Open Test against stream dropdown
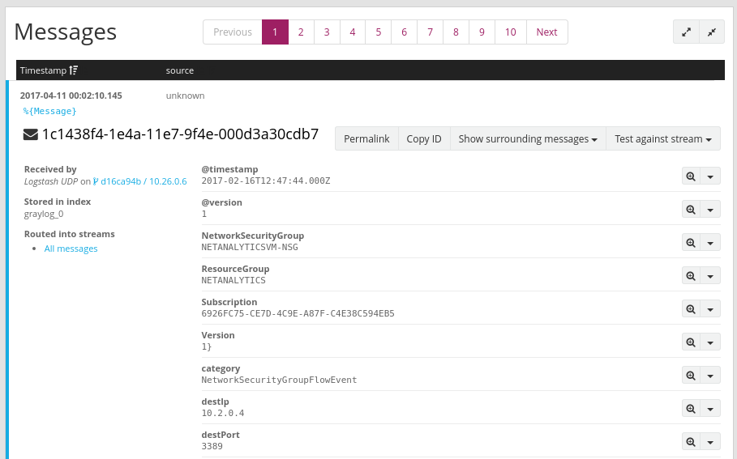 point(663,139)
